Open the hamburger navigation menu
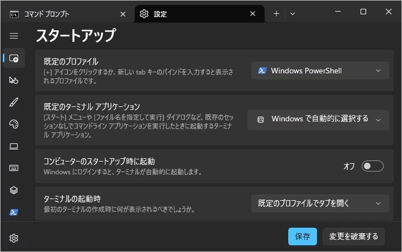This screenshot has height=252, width=402. pyautogui.click(x=14, y=36)
